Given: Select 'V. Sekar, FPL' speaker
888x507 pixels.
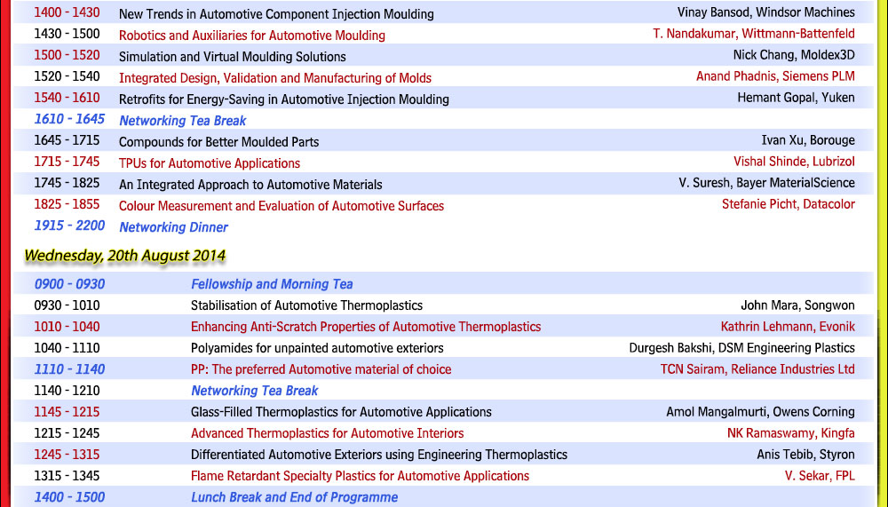Looking at the screenshot, I should [x=820, y=476].
